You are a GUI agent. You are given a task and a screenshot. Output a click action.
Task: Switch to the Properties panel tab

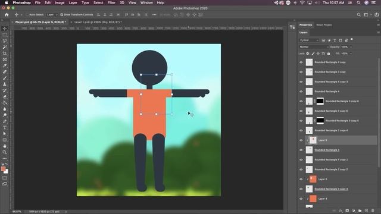[x=305, y=25]
